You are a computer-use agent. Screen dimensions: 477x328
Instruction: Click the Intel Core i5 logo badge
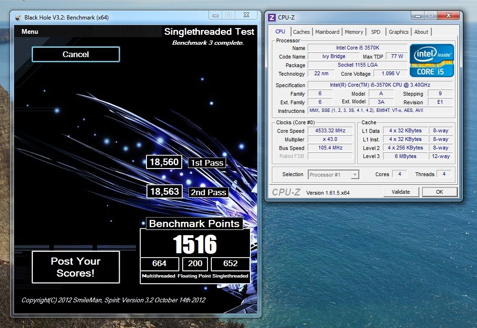click(432, 60)
